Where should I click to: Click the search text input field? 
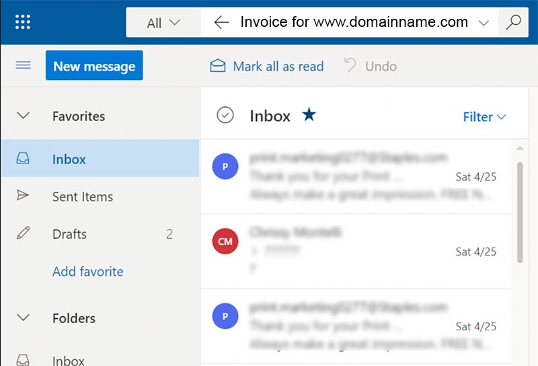354,22
